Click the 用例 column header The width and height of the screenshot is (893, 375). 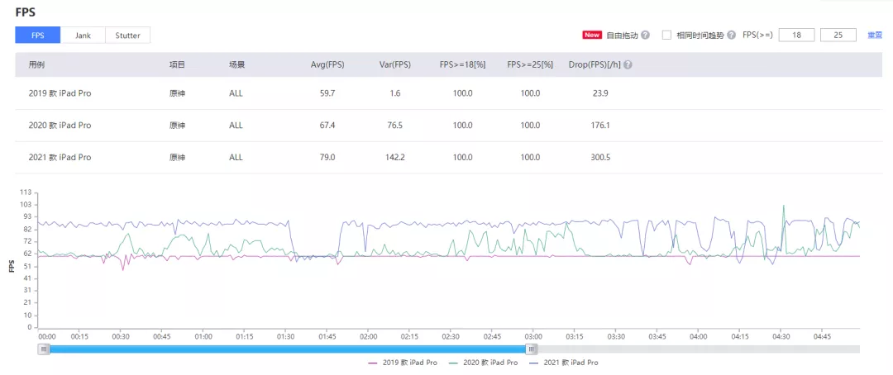click(x=36, y=65)
